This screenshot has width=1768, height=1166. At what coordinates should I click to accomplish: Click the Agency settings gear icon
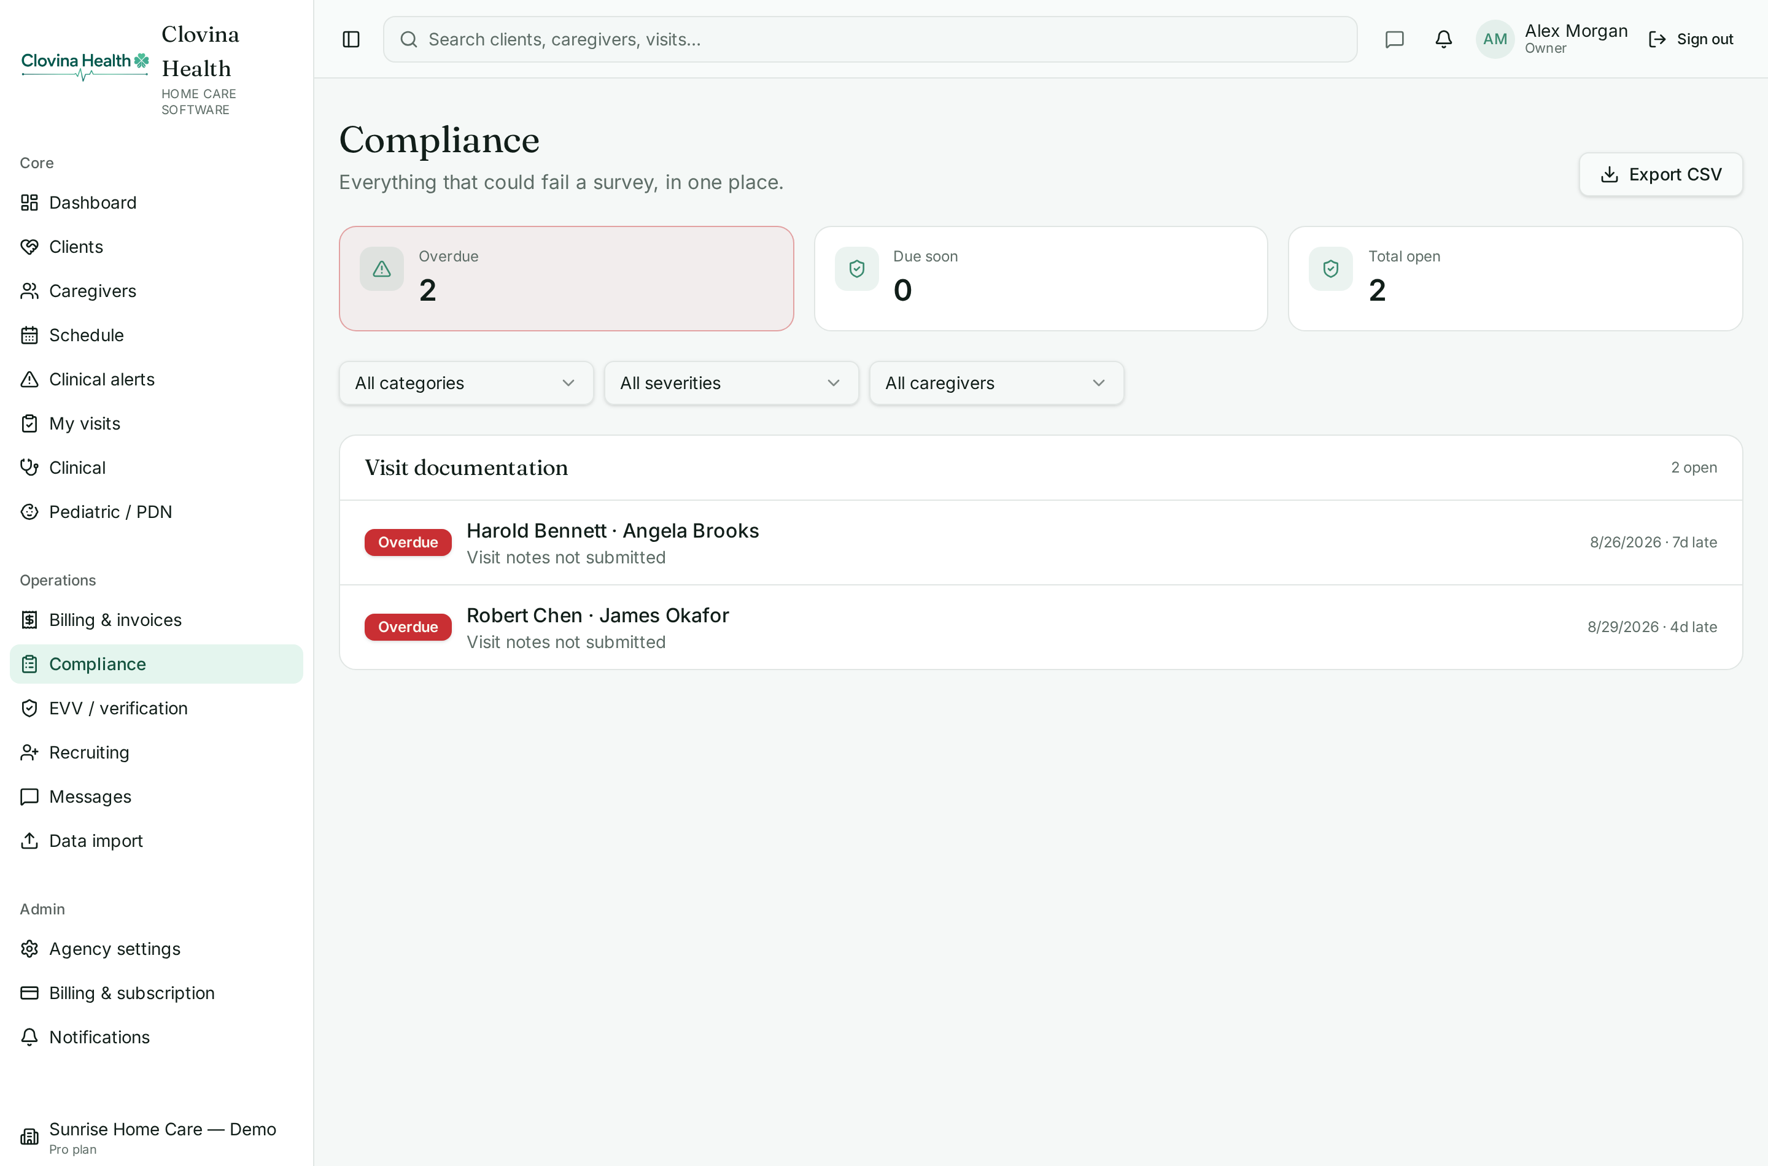(x=29, y=949)
